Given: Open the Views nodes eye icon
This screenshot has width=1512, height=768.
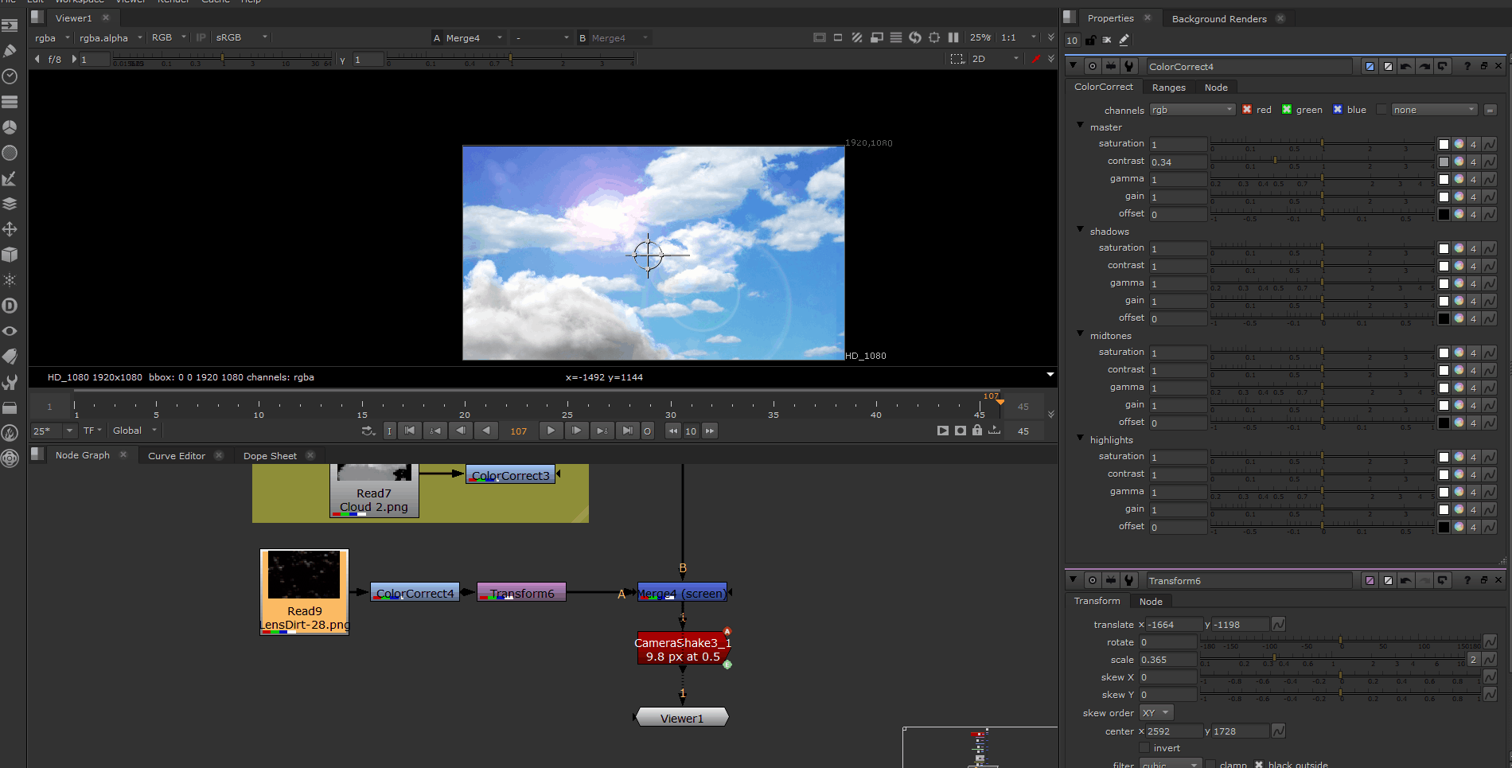Looking at the screenshot, I should click(10, 331).
